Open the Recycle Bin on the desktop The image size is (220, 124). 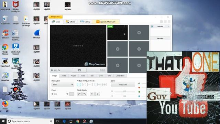[5, 20]
